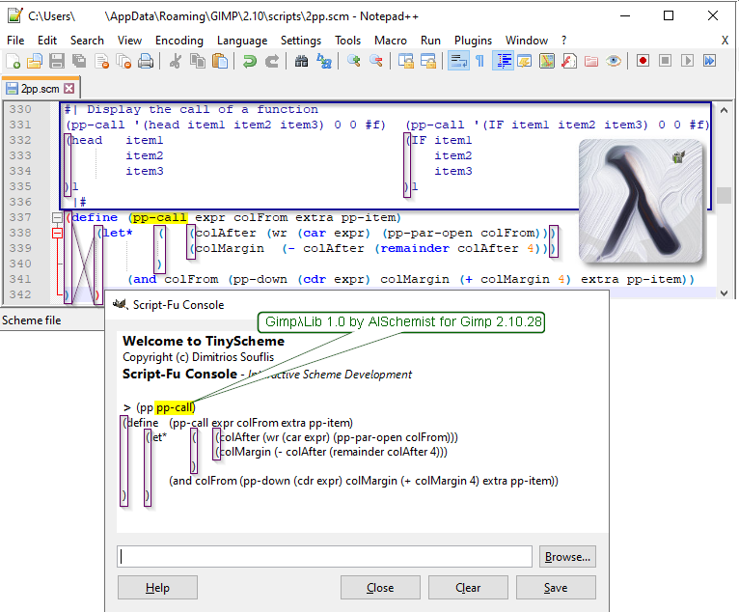This screenshot has width=739, height=612.
Task: Zoom out using the magnifier minus icon
Action: [375, 61]
